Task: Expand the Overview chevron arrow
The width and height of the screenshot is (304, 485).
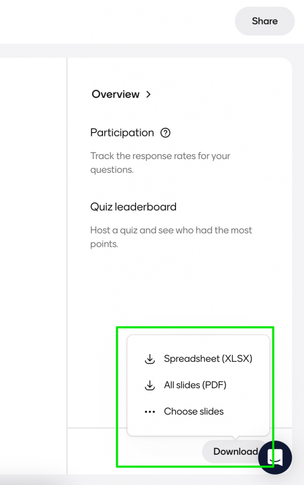Action: pyautogui.click(x=148, y=94)
